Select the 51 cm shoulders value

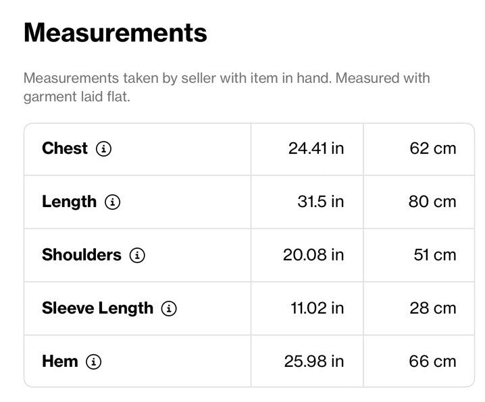tap(435, 255)
